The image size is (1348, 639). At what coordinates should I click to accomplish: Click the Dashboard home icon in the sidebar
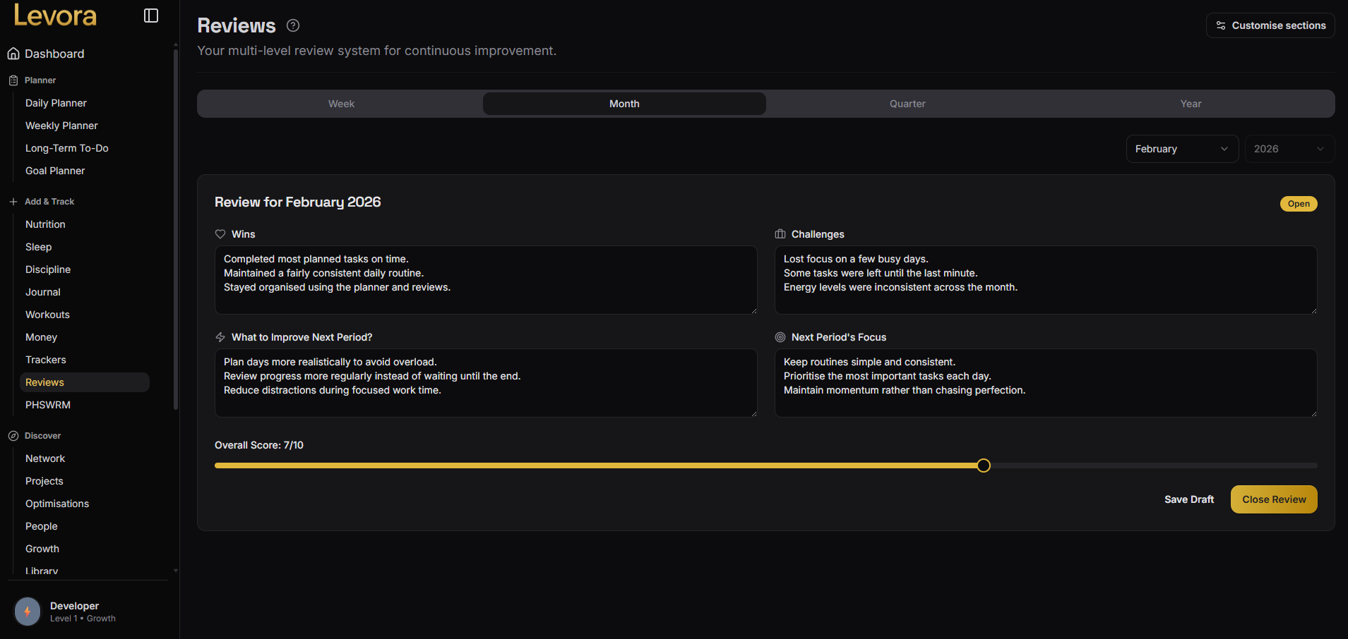(12, 53)
